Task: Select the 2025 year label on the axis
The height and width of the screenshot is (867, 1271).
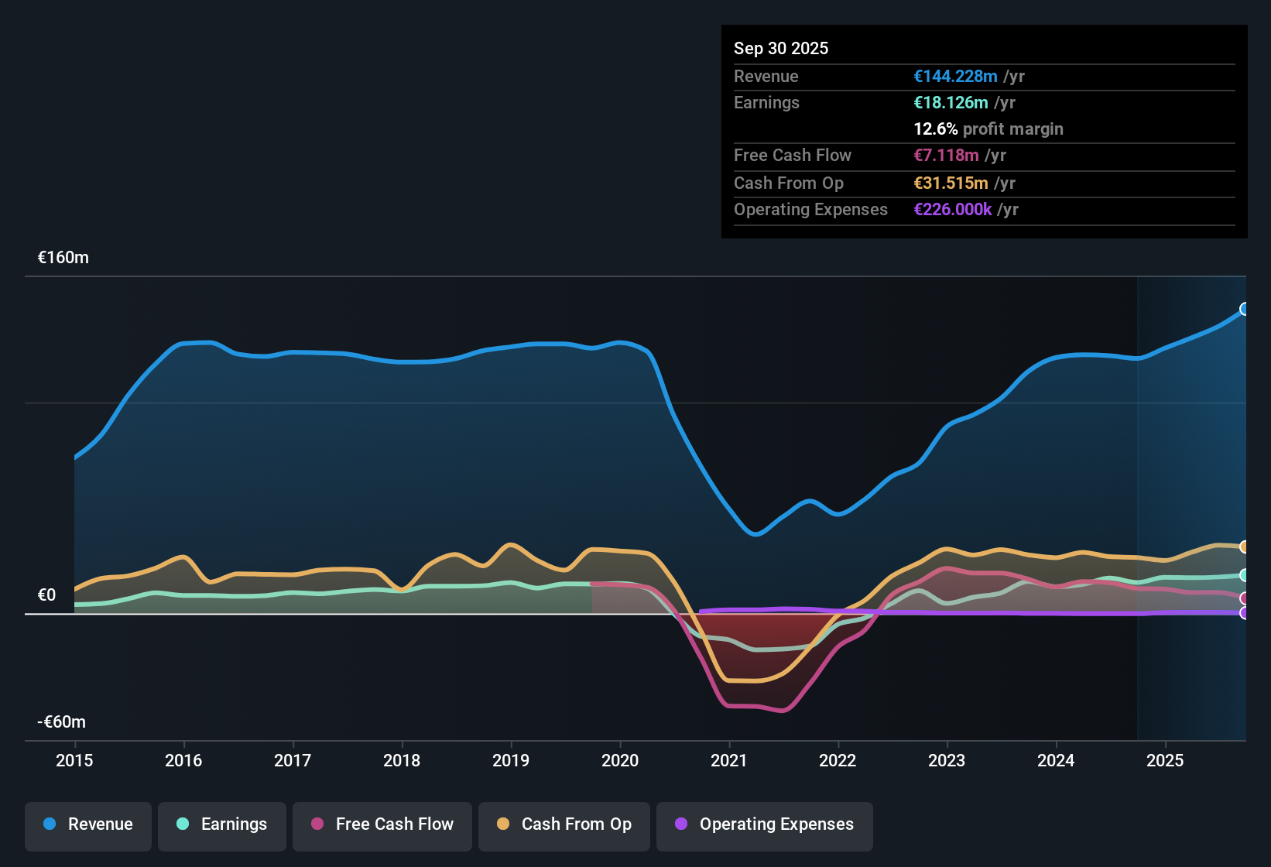Action: [1166, 761]
